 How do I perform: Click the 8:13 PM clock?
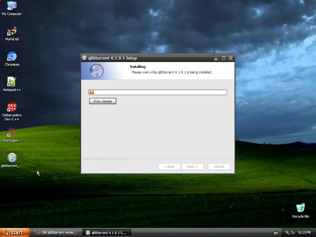pyautogui.click(x=305, y=233)
